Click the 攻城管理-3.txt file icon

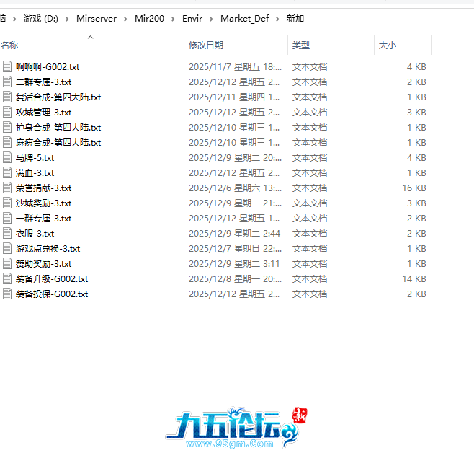pos(7,112)
